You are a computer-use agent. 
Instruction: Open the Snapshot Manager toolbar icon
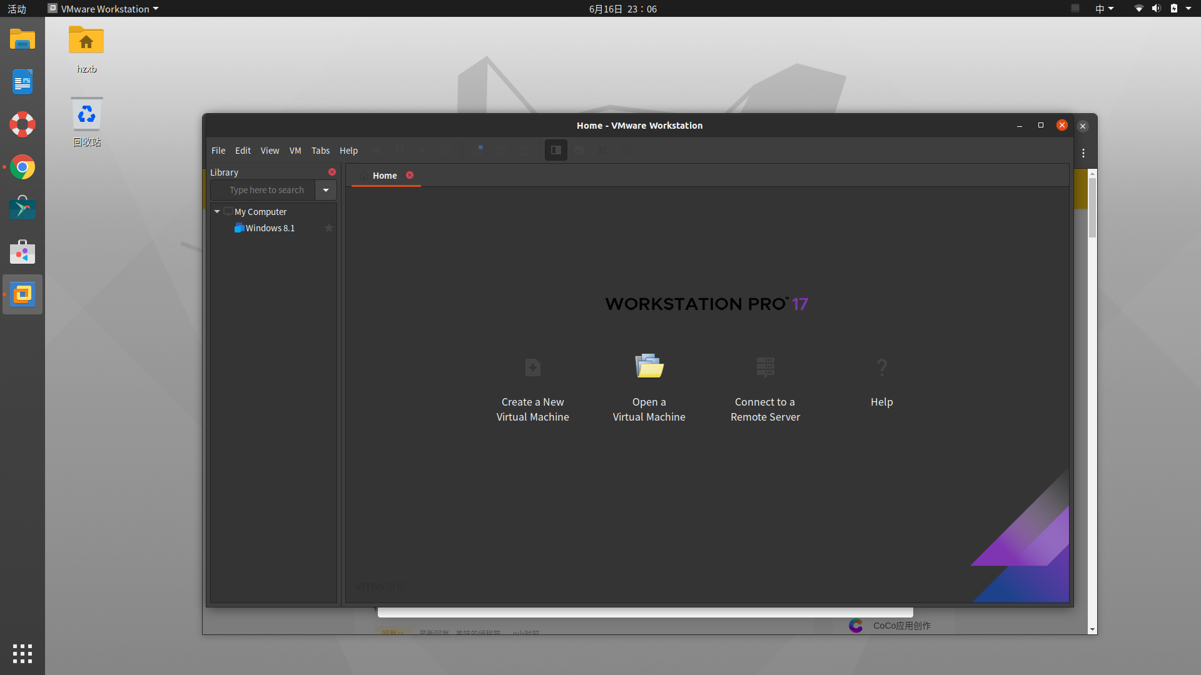(x=524, y=151)
